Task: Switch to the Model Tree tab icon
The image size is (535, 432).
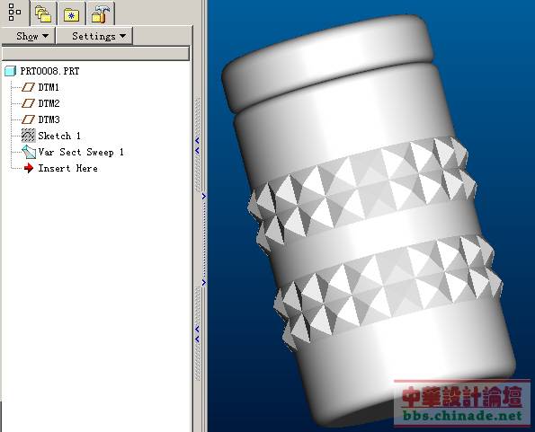Action: click(14, 13)
